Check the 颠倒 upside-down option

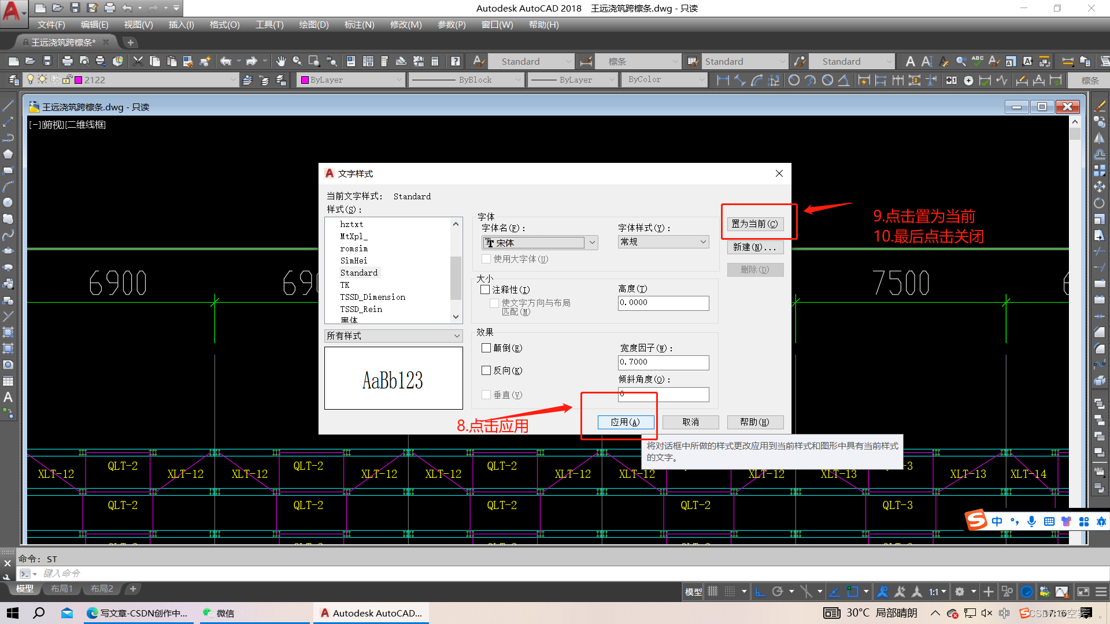[486, 348]
